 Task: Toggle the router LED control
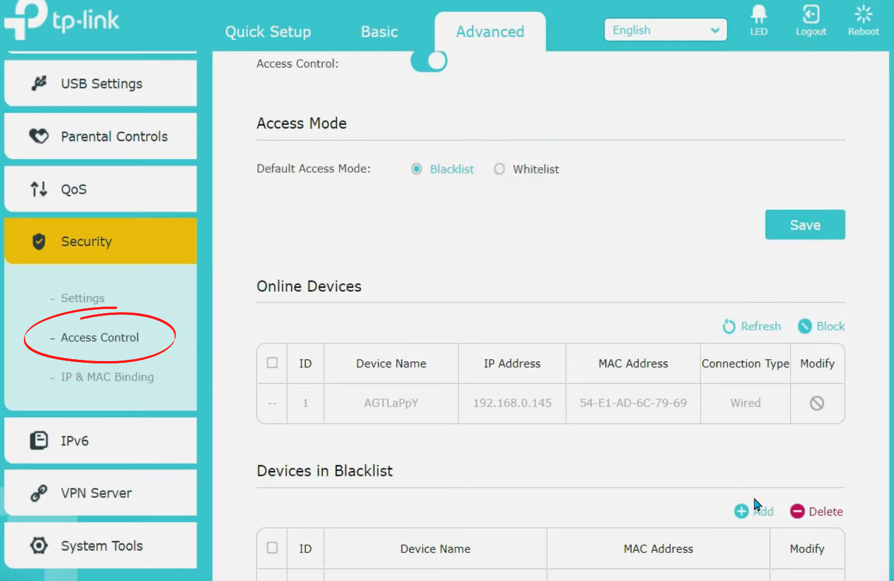click(x=758, y=21)
